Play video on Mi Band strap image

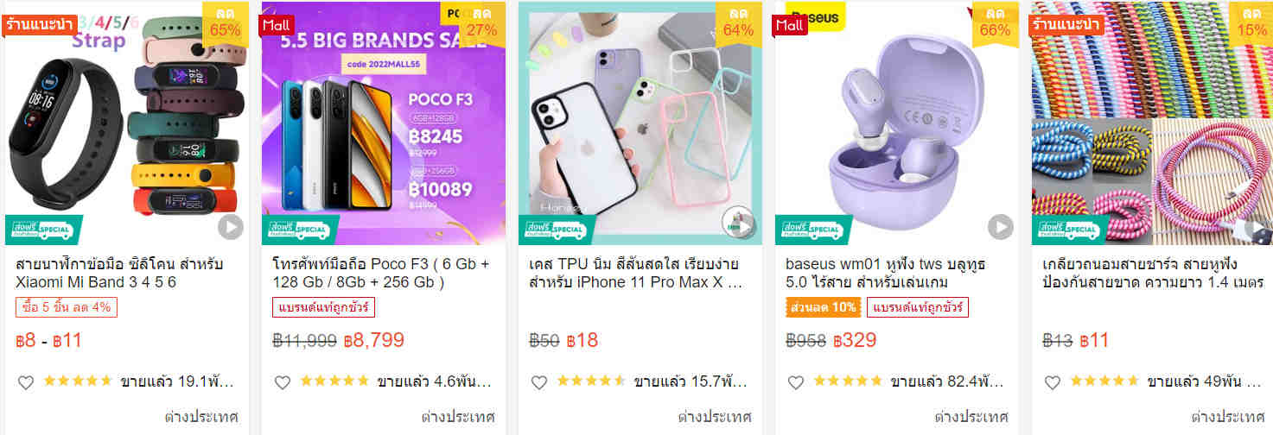click(x=230, y=227)
